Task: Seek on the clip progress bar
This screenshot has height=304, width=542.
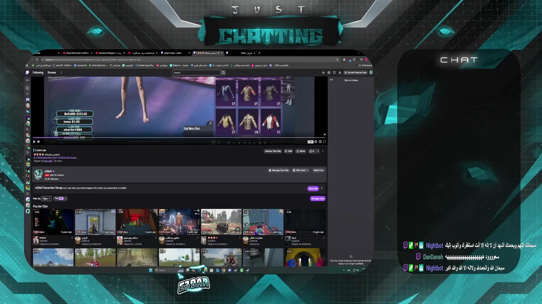Action: [180, 138]
